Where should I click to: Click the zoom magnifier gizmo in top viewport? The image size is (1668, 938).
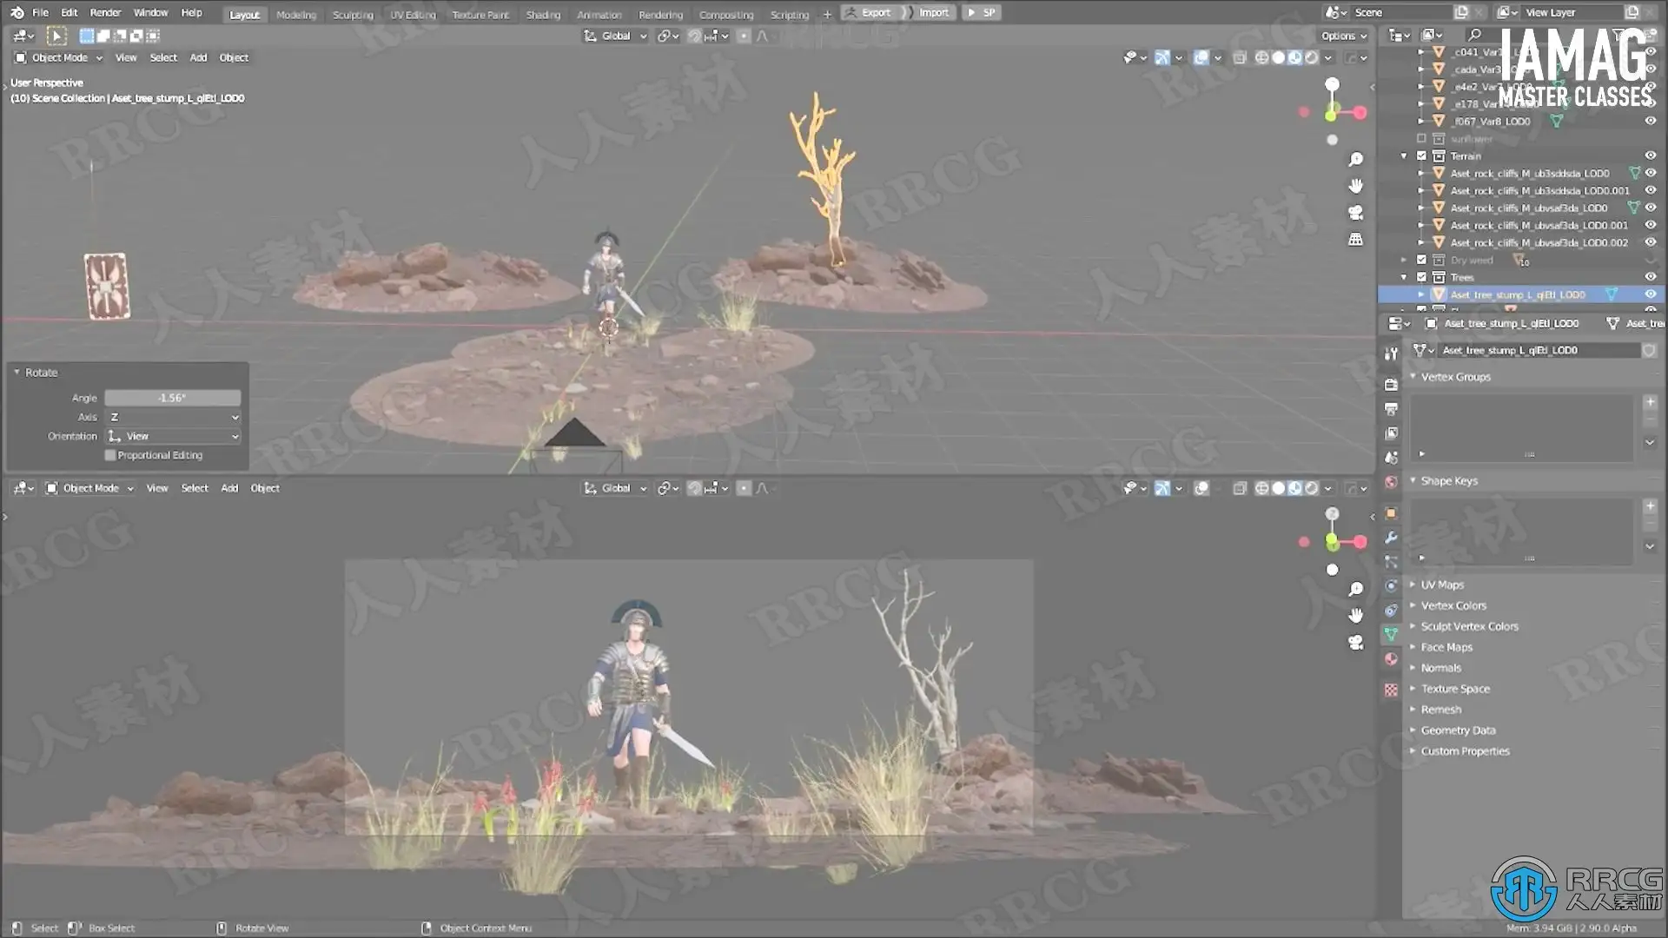1355,160
